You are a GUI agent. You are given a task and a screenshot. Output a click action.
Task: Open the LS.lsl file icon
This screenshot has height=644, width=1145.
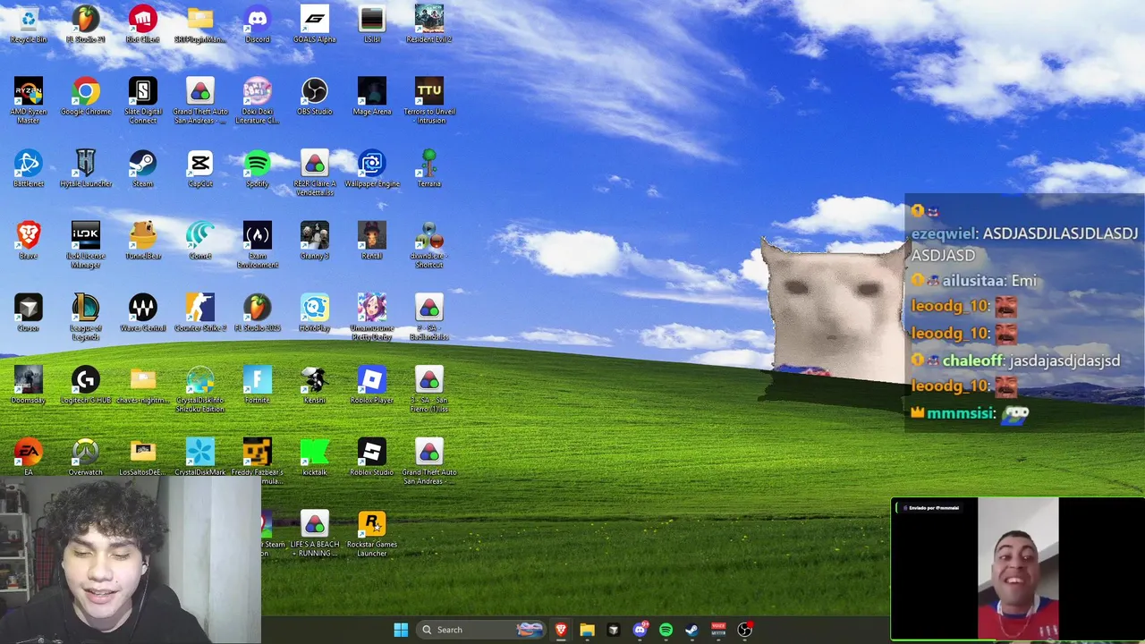pyautogui.click(x=372, y=24)
